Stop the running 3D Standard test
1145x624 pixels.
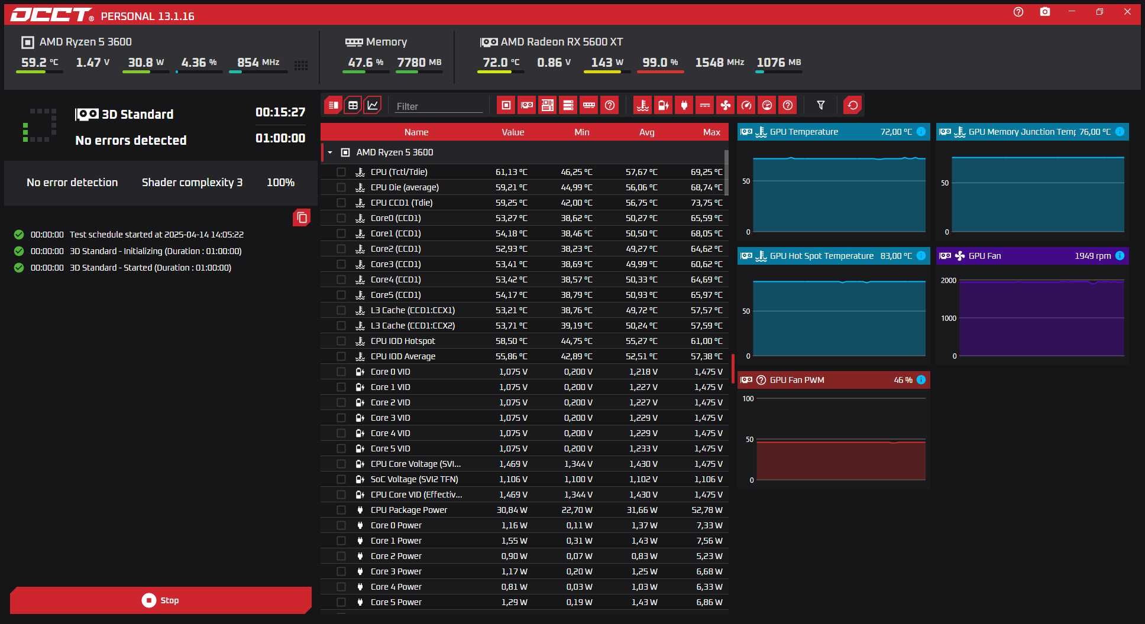coord(161,600)
